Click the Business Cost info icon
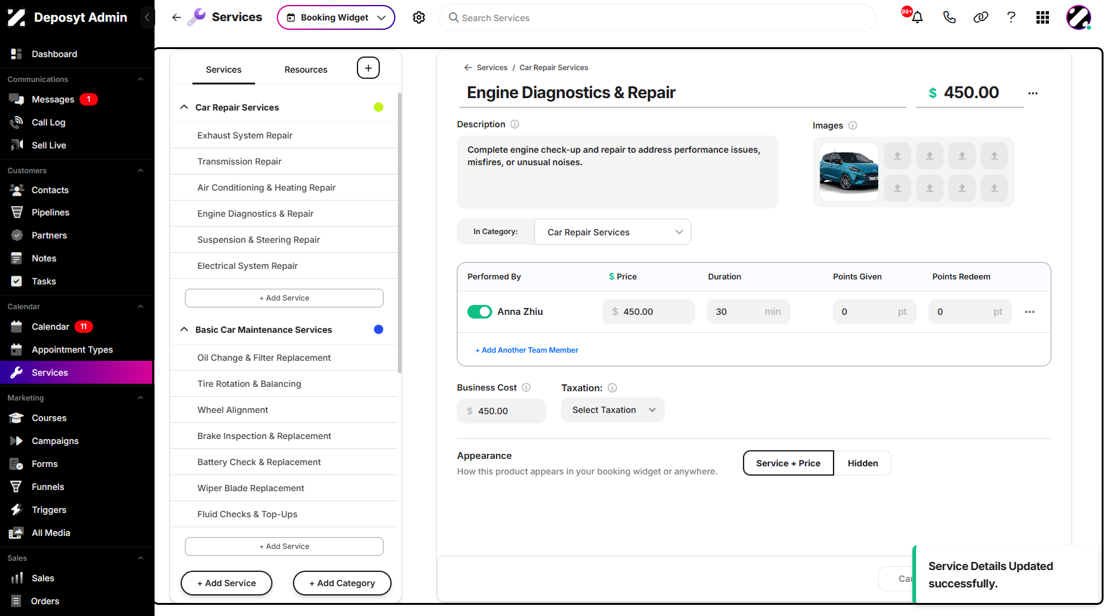 (x=526, y=387)
